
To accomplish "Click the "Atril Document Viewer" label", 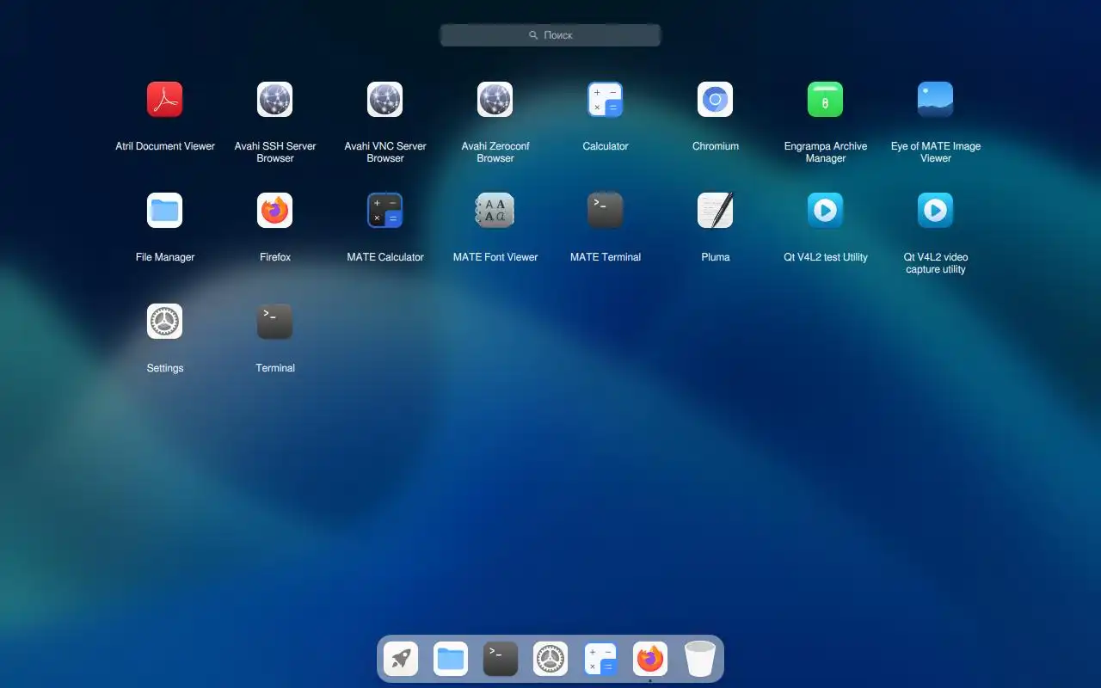I will 165,146.
